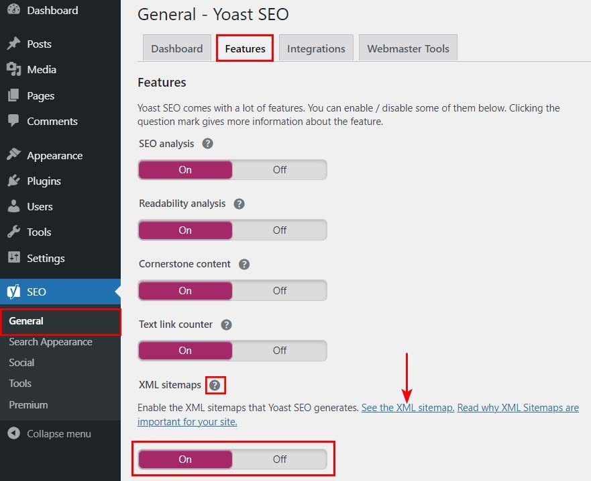The image size is (591, 481).
Task: Click Collapse menu text
Action: tap(59, 434)
